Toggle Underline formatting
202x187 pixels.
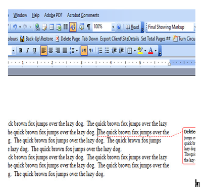(x=34, y=51)
